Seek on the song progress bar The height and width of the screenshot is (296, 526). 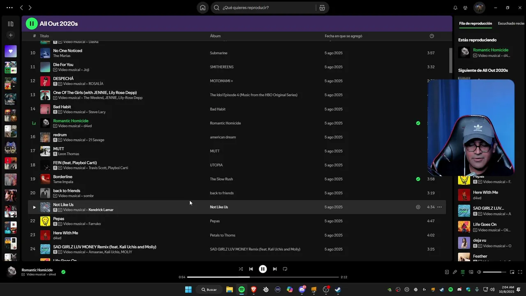[x=263, y=277]
